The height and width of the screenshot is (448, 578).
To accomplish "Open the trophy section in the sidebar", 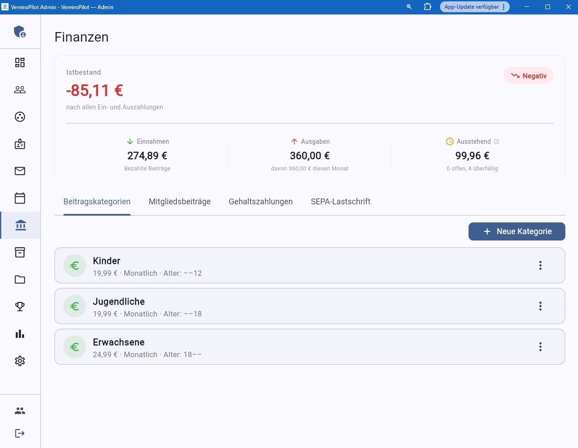I will pos(19,307).
